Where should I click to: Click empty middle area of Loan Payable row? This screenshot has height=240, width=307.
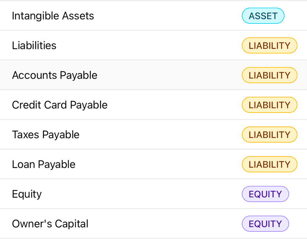click(x=159, y=165)
